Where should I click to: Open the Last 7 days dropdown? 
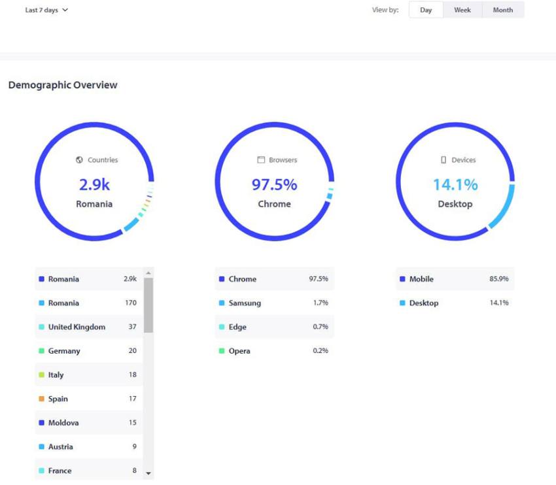46,10
